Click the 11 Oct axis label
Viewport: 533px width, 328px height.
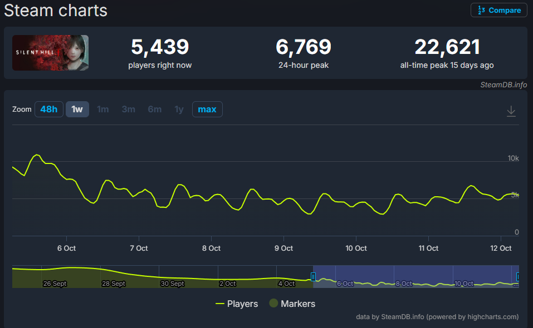[428, 249]
